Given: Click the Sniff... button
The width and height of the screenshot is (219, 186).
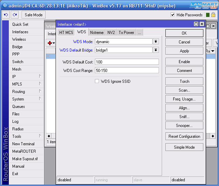Looking at the screenshot, I should click(184, 117).
